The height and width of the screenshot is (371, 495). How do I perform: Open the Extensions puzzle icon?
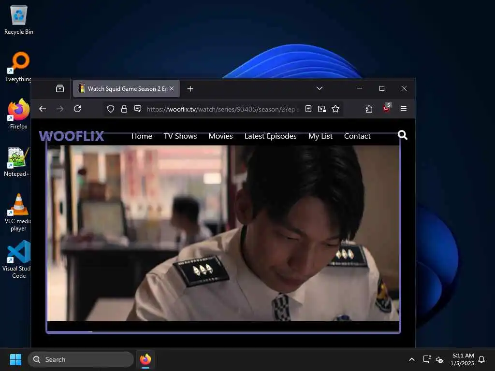[x=369, y=109]
